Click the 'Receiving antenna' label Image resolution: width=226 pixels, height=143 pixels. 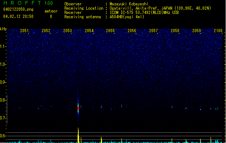[x=83, y=17]
